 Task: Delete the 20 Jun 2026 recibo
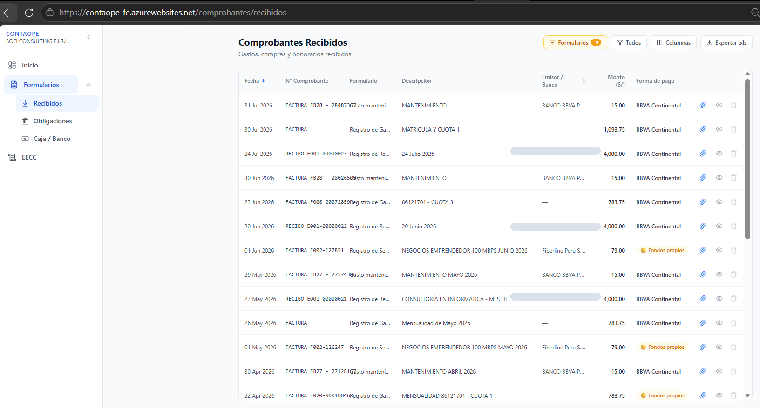click(x=733, y=226)
